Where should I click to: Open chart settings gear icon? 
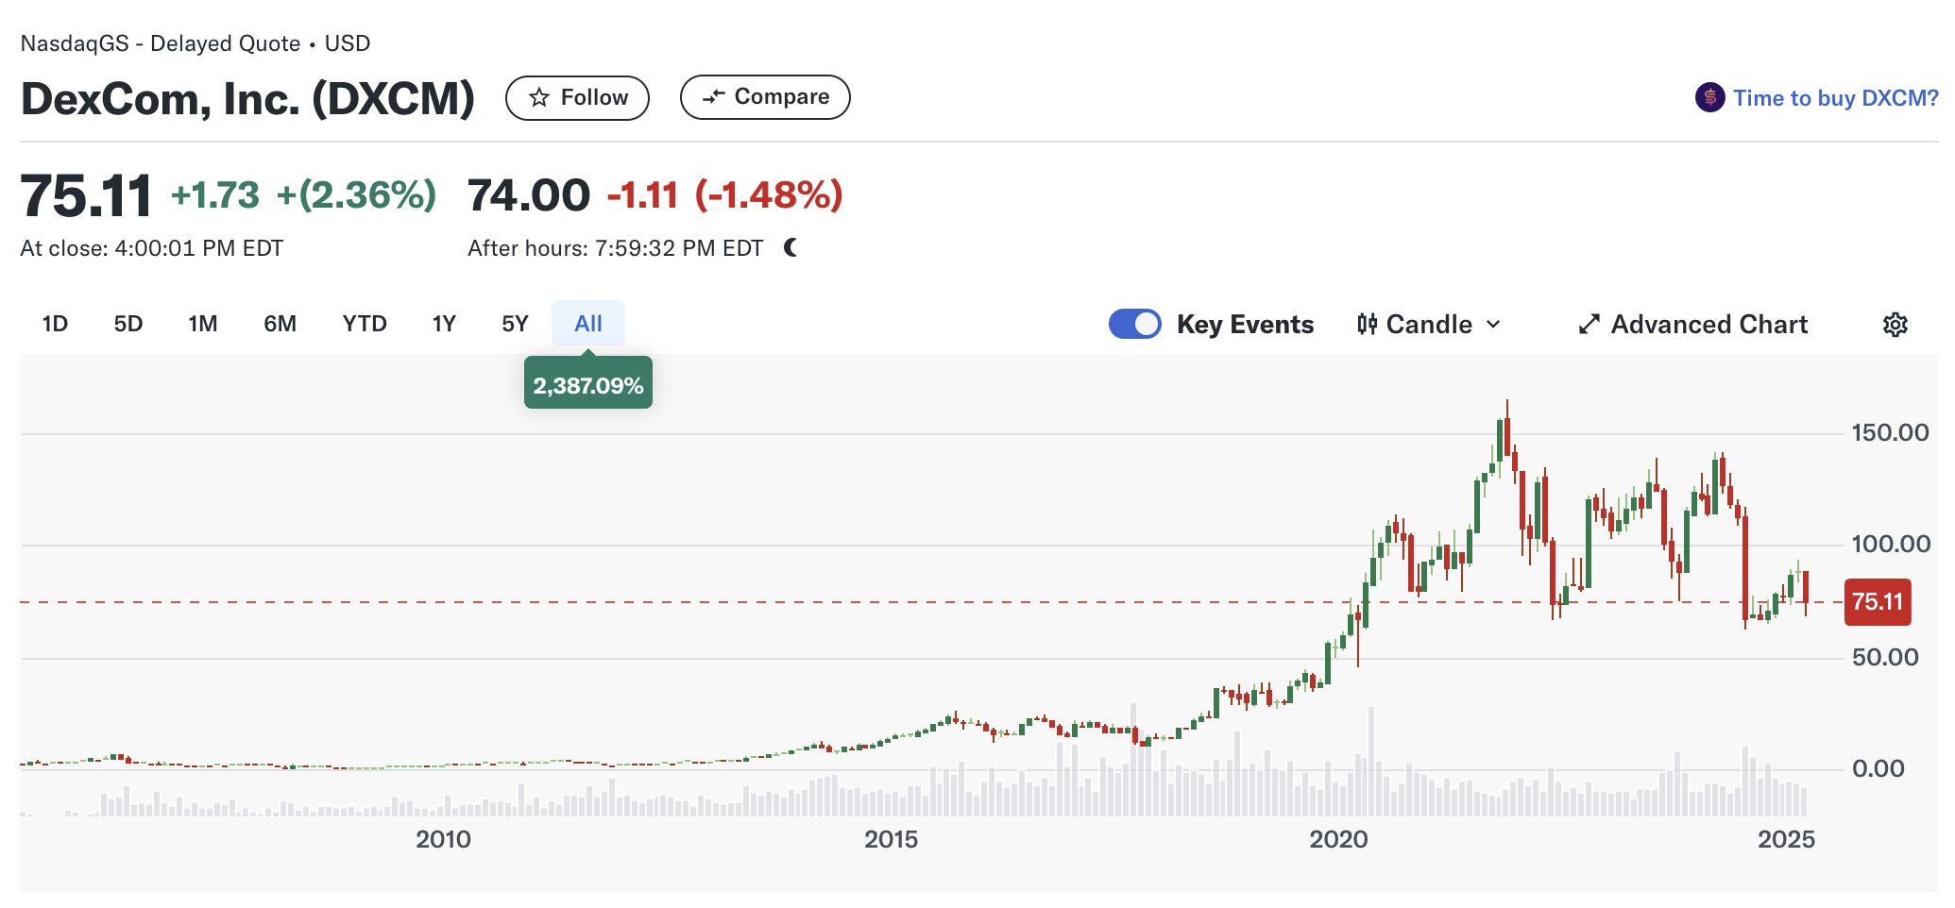click(x=1895, y=325)
